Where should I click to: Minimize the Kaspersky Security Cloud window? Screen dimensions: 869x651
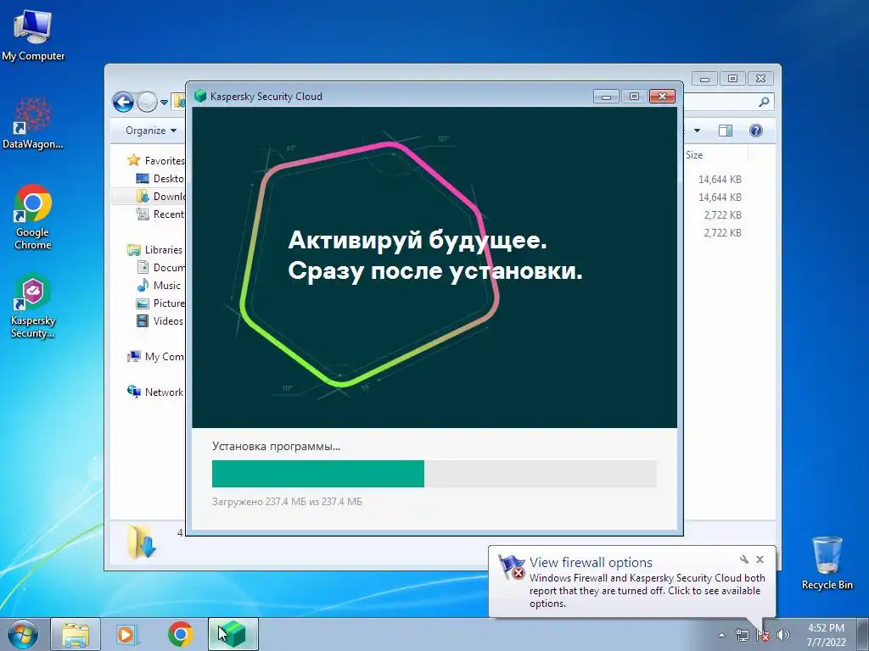pos(606,97)
